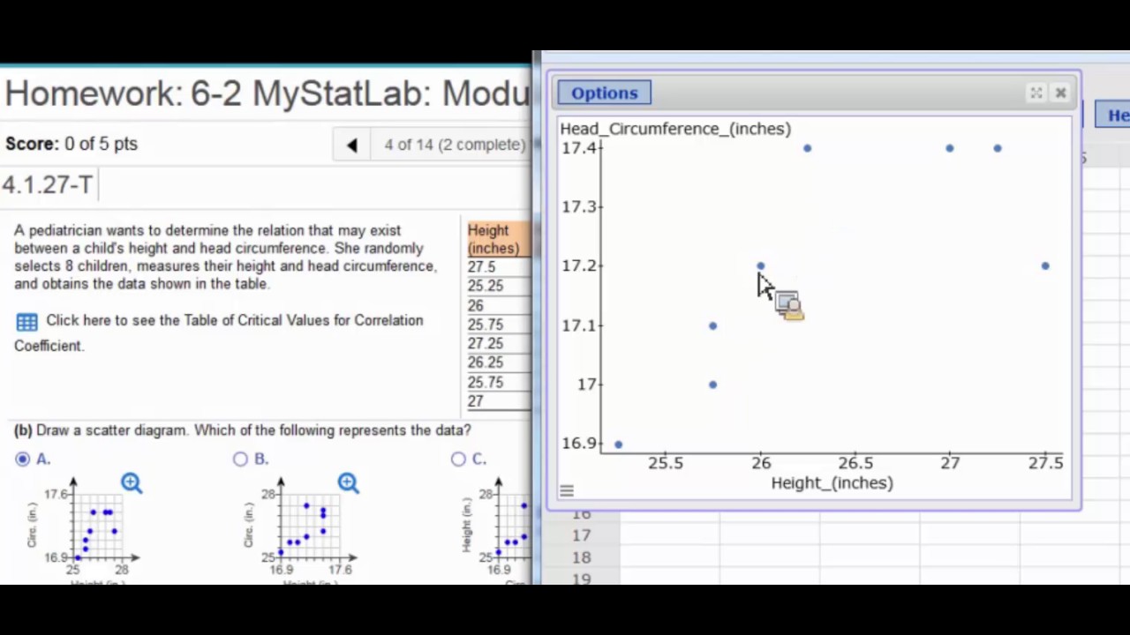Select answer choice A radio button

[x=23, y=459]
